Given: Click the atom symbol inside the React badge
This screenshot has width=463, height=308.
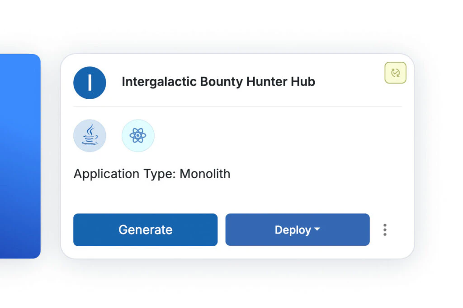Looking at the screenshot, I should [x=138, y=135].
